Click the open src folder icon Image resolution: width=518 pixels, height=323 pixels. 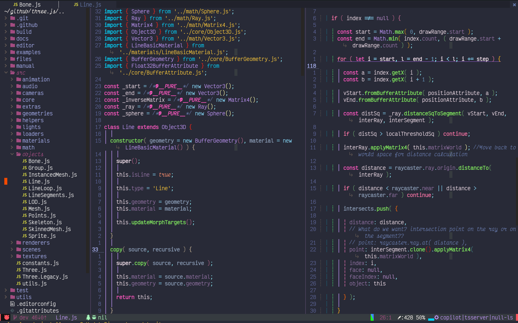coord(13,73)
